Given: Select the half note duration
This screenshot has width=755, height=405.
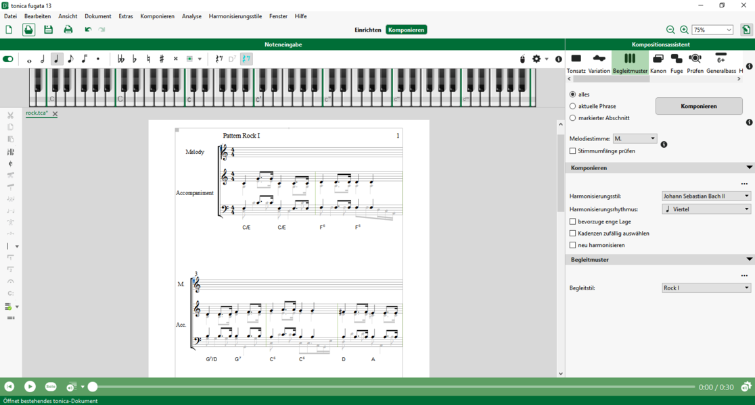Looking at the screenshot, I should point(43,59).
